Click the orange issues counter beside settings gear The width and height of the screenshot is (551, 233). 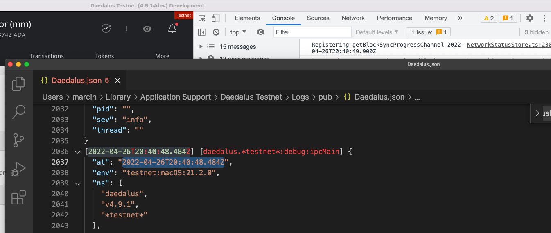point(508,18)
